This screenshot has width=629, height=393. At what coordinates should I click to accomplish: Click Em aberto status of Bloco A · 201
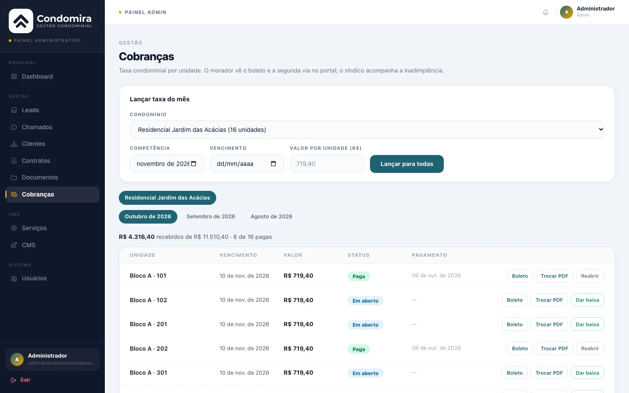point(366,325)
